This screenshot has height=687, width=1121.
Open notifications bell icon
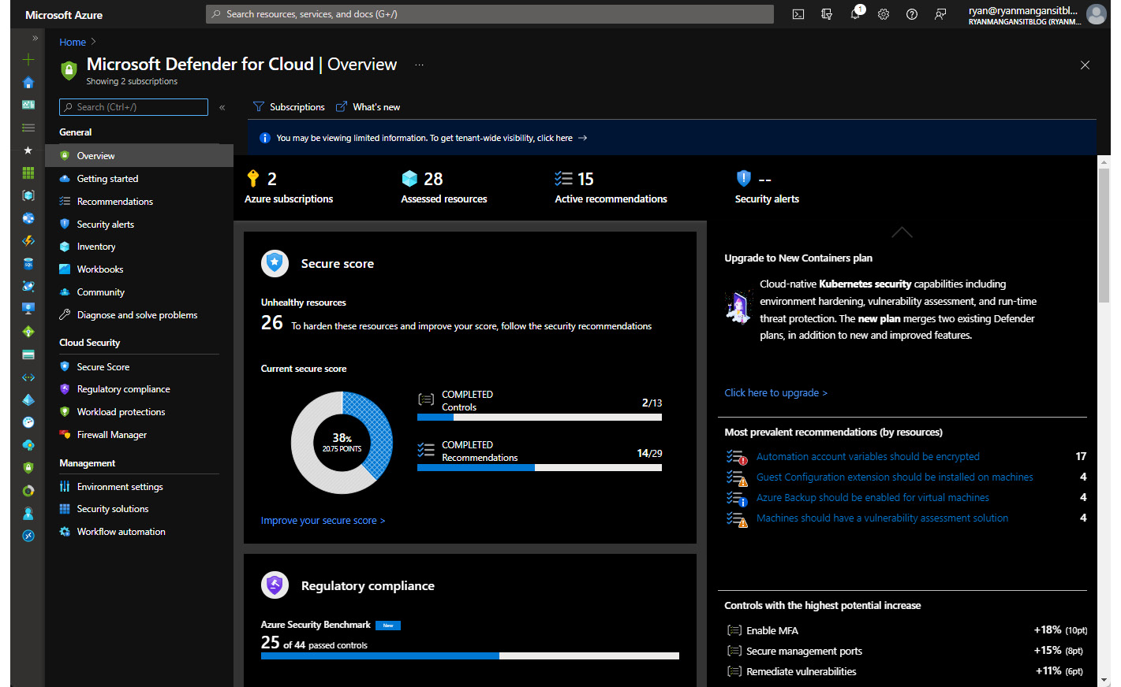click(856, 13)
